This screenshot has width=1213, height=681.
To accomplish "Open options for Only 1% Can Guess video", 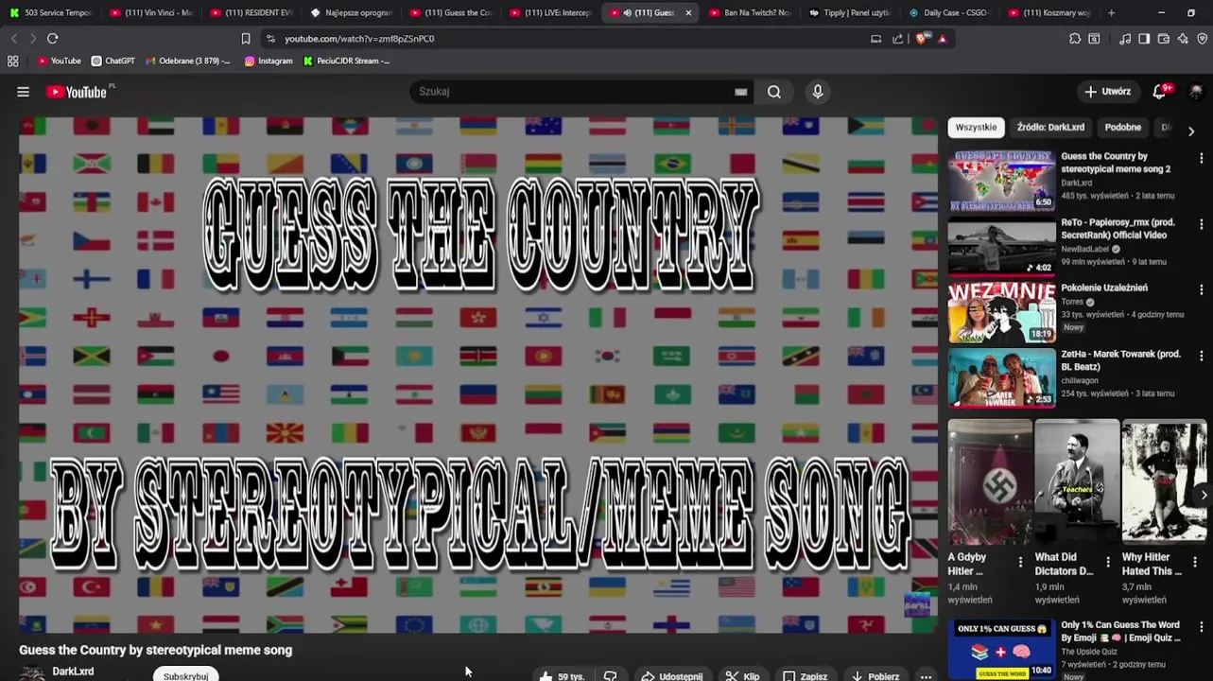I will (x=1202, y=628).
